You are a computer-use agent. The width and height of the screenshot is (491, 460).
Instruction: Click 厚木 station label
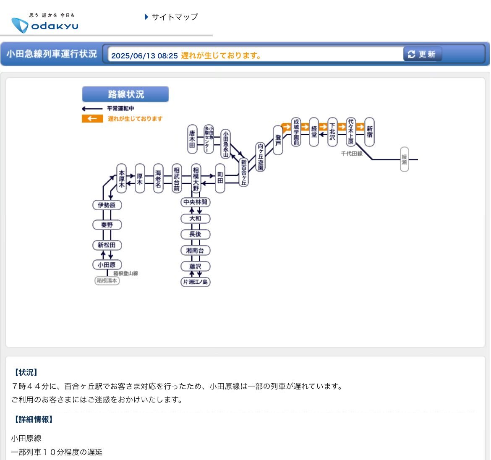140,178
